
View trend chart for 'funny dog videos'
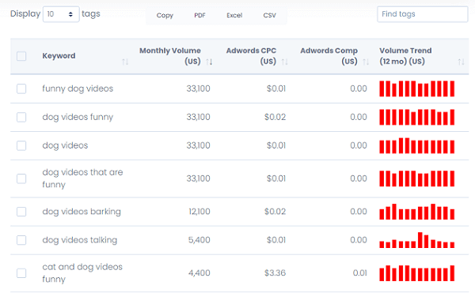(x=417, y=88)
